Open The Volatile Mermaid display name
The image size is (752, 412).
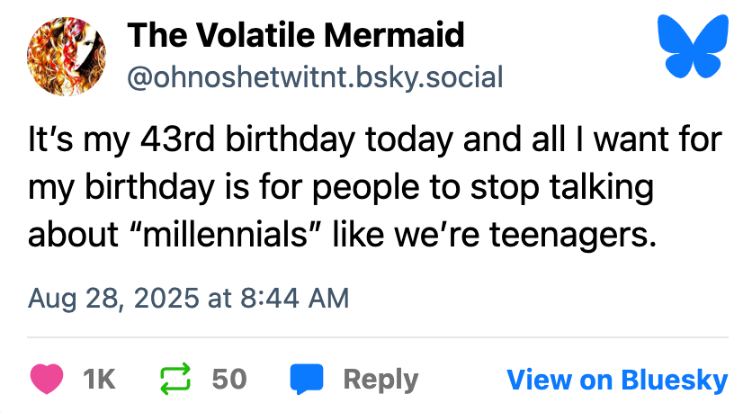click(x=295, y=36)
